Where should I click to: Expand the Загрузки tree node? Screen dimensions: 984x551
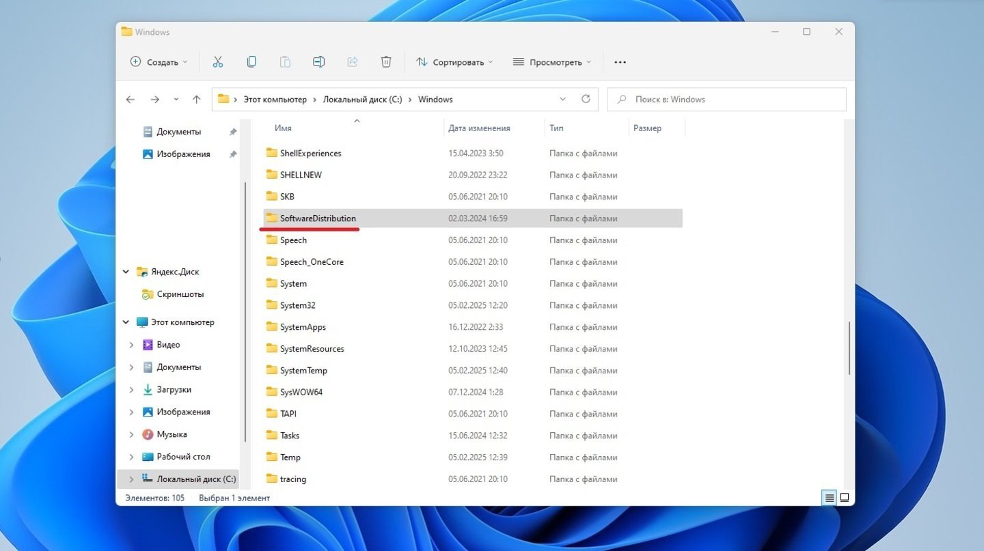tap(131, 390)
